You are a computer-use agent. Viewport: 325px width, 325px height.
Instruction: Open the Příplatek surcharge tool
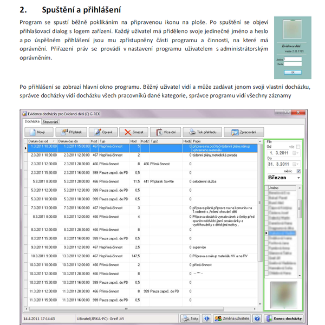tap(71, 132)
